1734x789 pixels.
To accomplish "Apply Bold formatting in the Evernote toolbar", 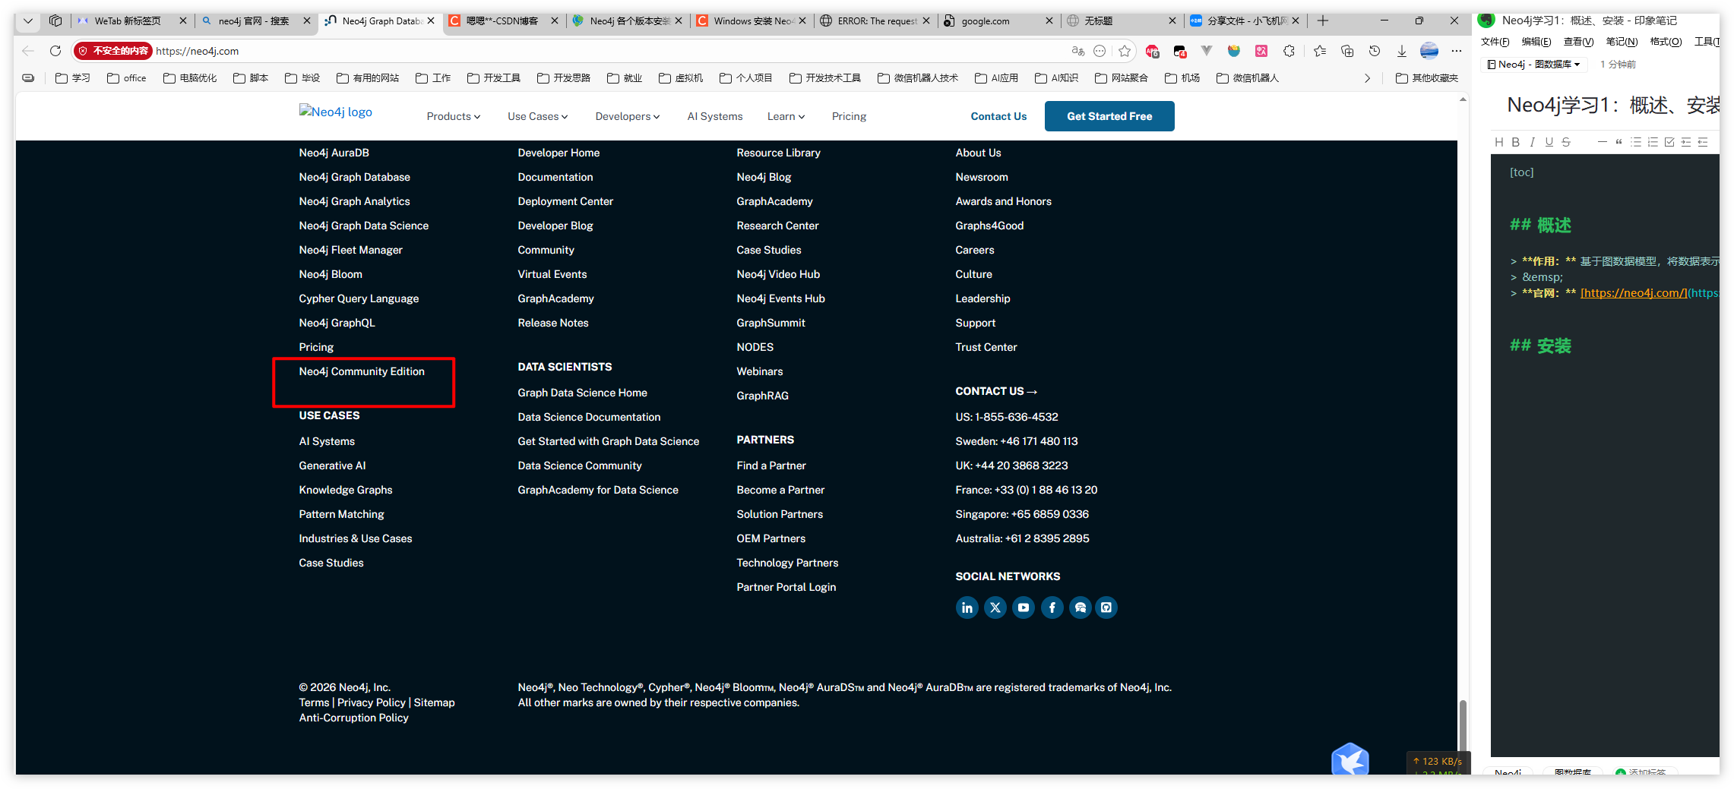I will [1515, 142].
